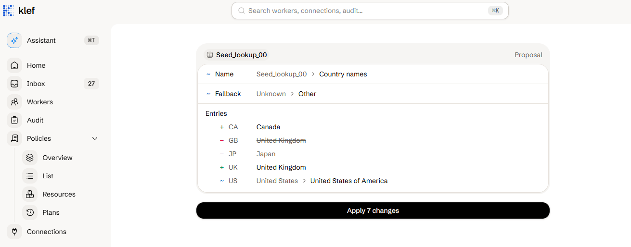Viewport: 631px width, 247px height.
Task: Click the Canada entry value
Action: [268, 127]
